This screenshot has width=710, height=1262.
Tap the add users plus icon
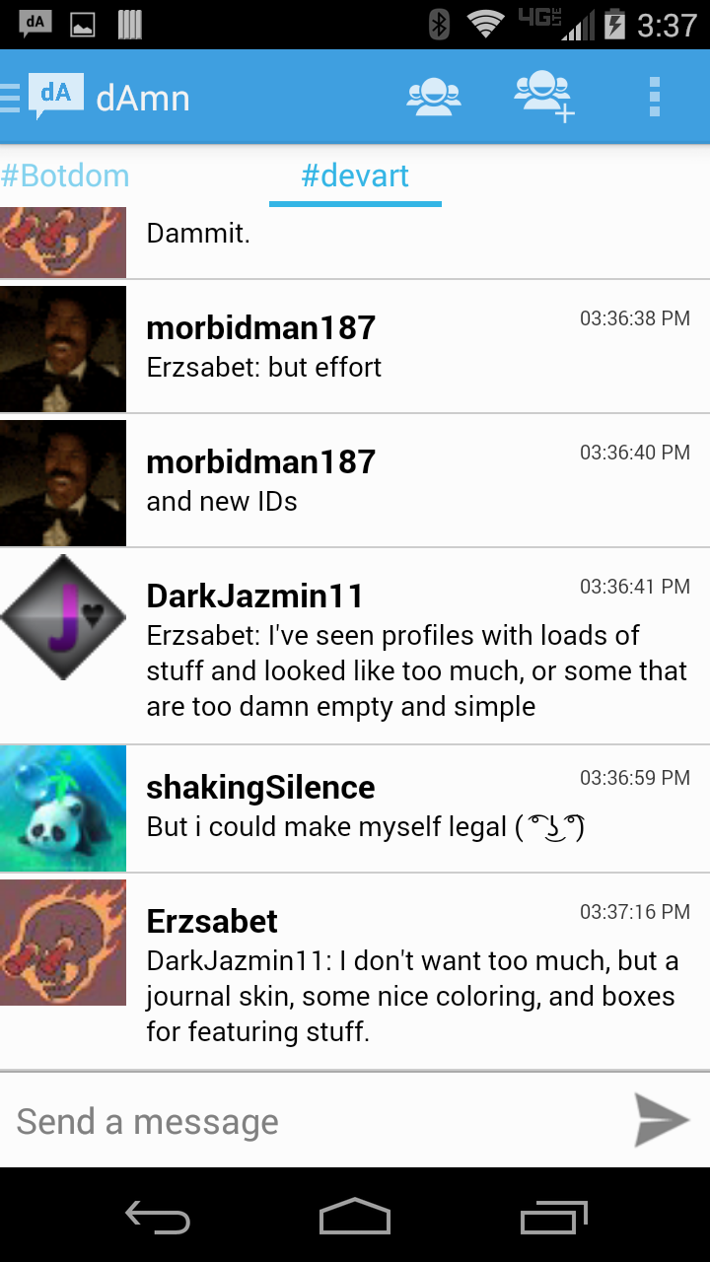pyautogui.click(x=544, y=97)
